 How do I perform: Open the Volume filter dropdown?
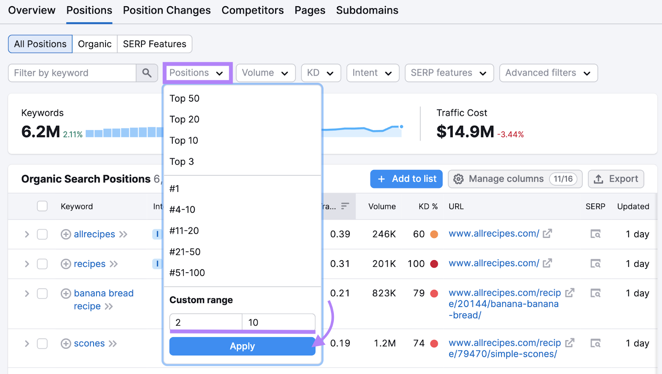coord(266,73)
